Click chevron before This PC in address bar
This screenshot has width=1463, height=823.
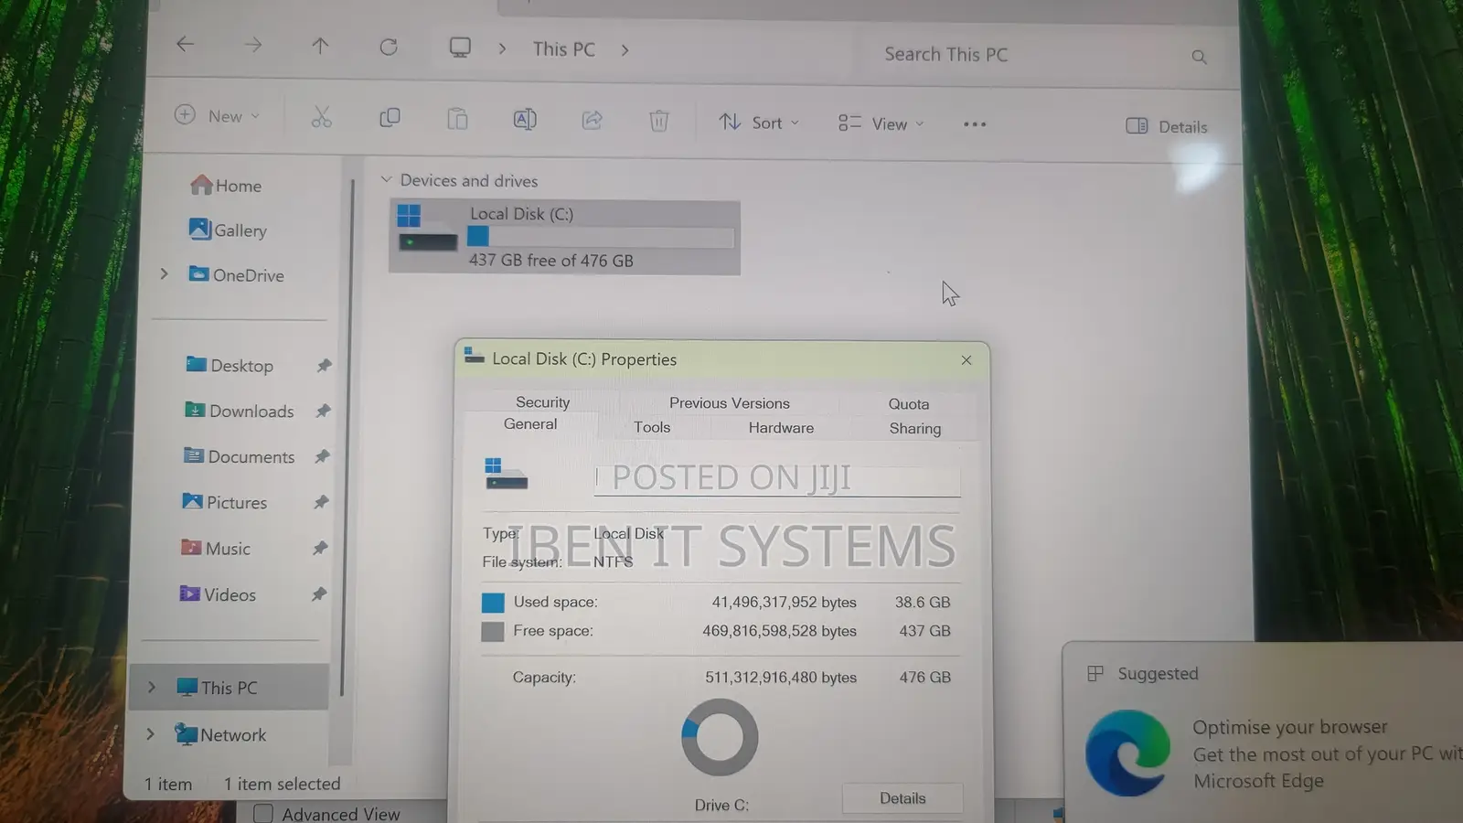(502, 48)
